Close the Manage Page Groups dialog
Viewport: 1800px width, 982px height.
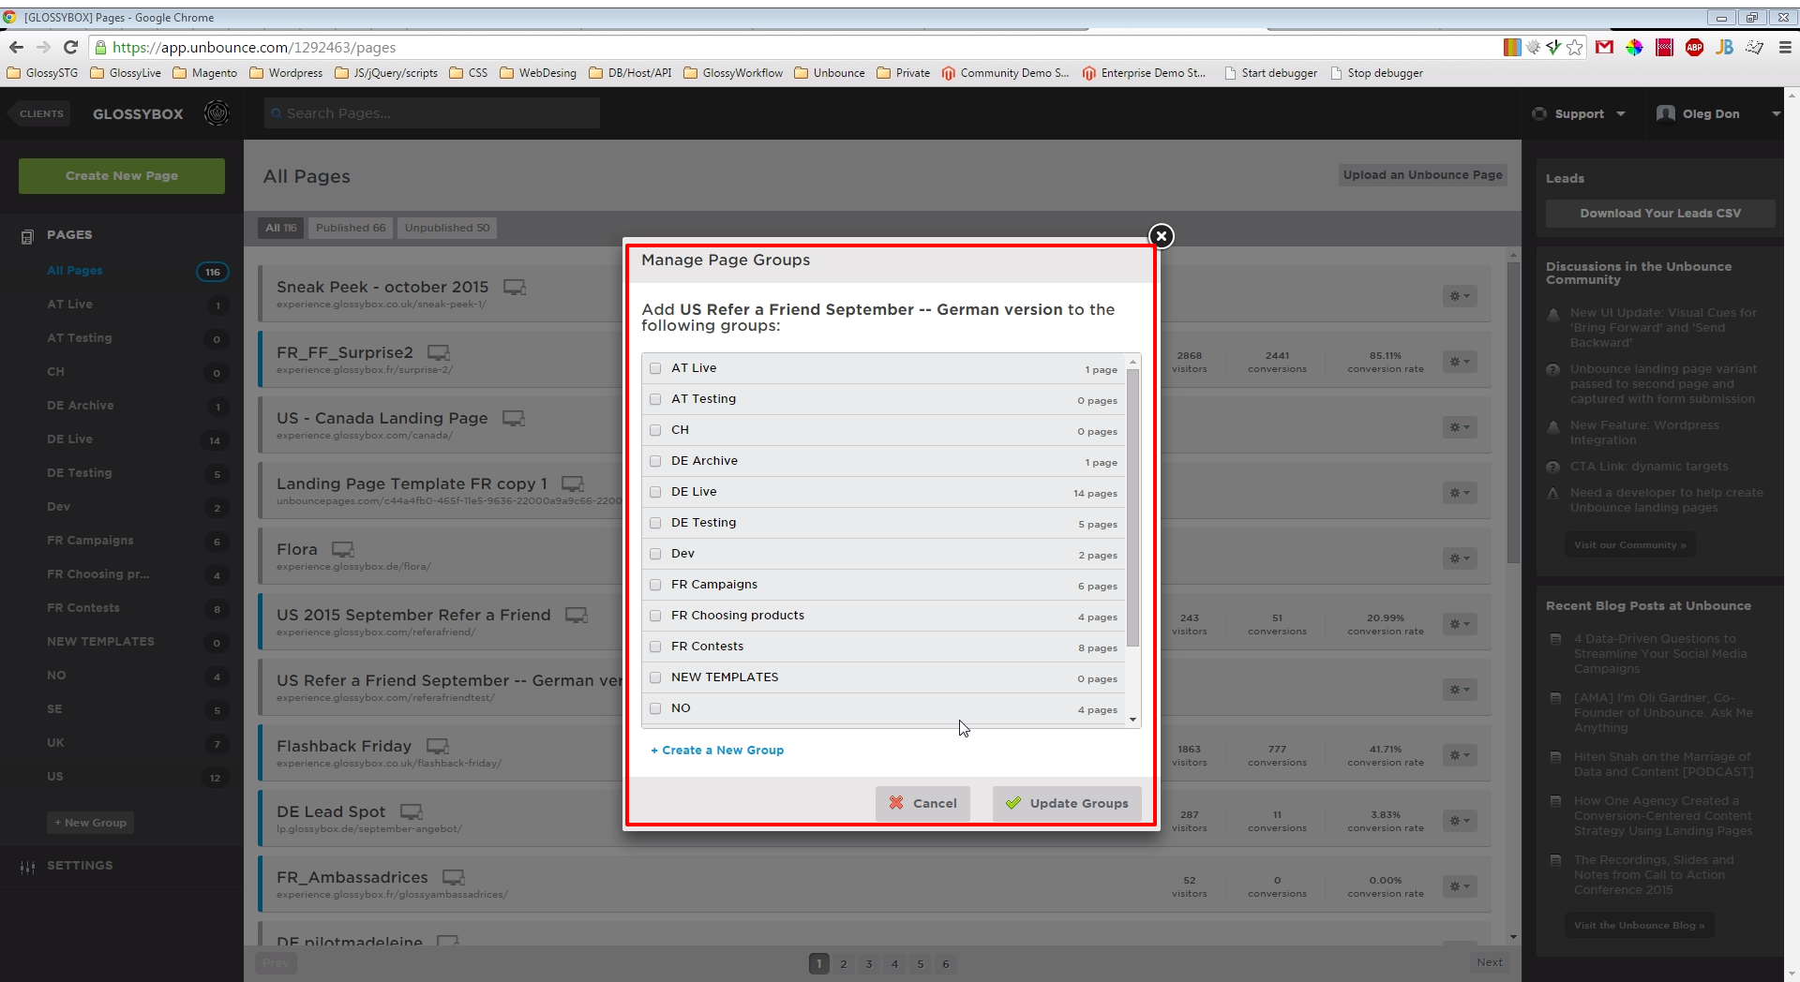coord(1161,236)
